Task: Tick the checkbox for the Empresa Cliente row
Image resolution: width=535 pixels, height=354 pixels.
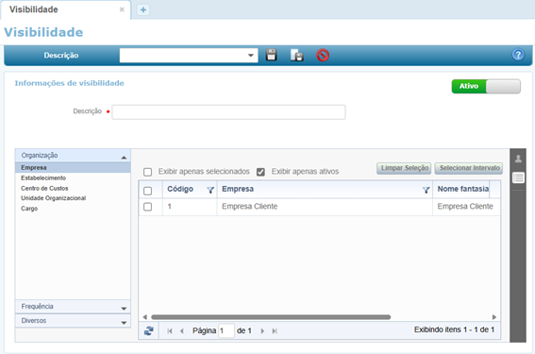Action: coord(148,207)
